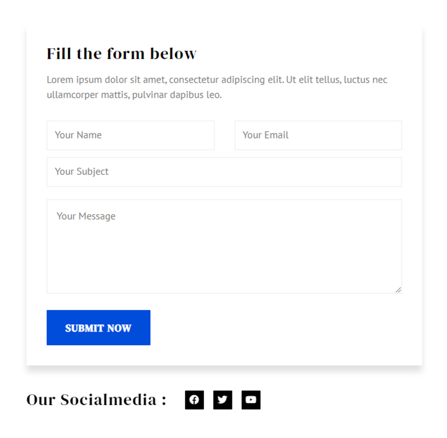Focus the Your Name input field
The height and width of the screenshot is (438, 447).
click(130, 135)
